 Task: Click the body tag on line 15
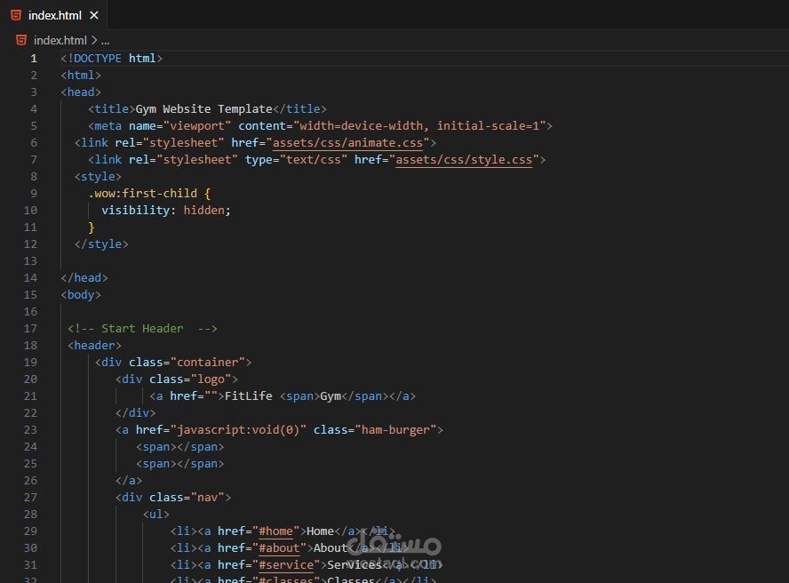[x=81, y=294]
